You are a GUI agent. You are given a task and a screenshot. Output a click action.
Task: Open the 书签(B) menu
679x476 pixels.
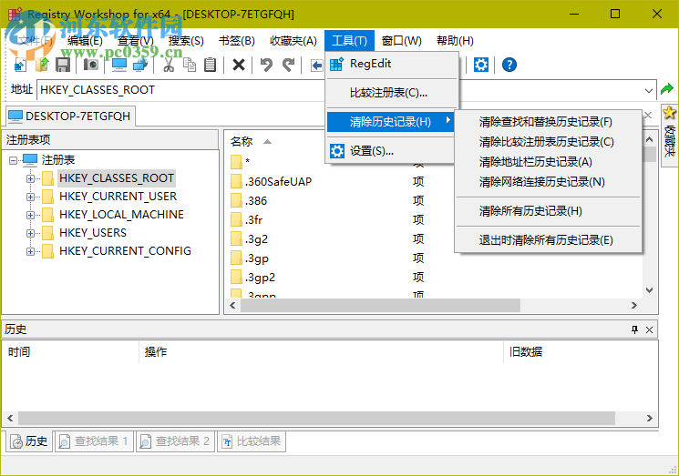tap(236, 41)
